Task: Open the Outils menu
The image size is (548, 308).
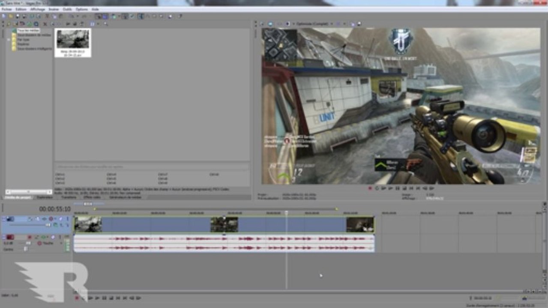Action: pyautogui.click(x=67, y=9)
